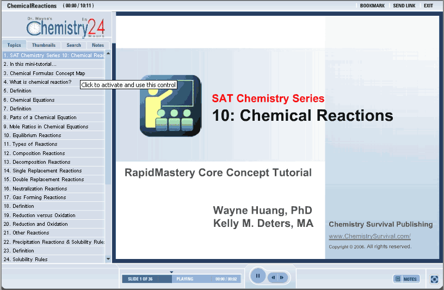Go to the previous slide
The height and width of the screenshot is (290, 444).
[x=273, y=277]
